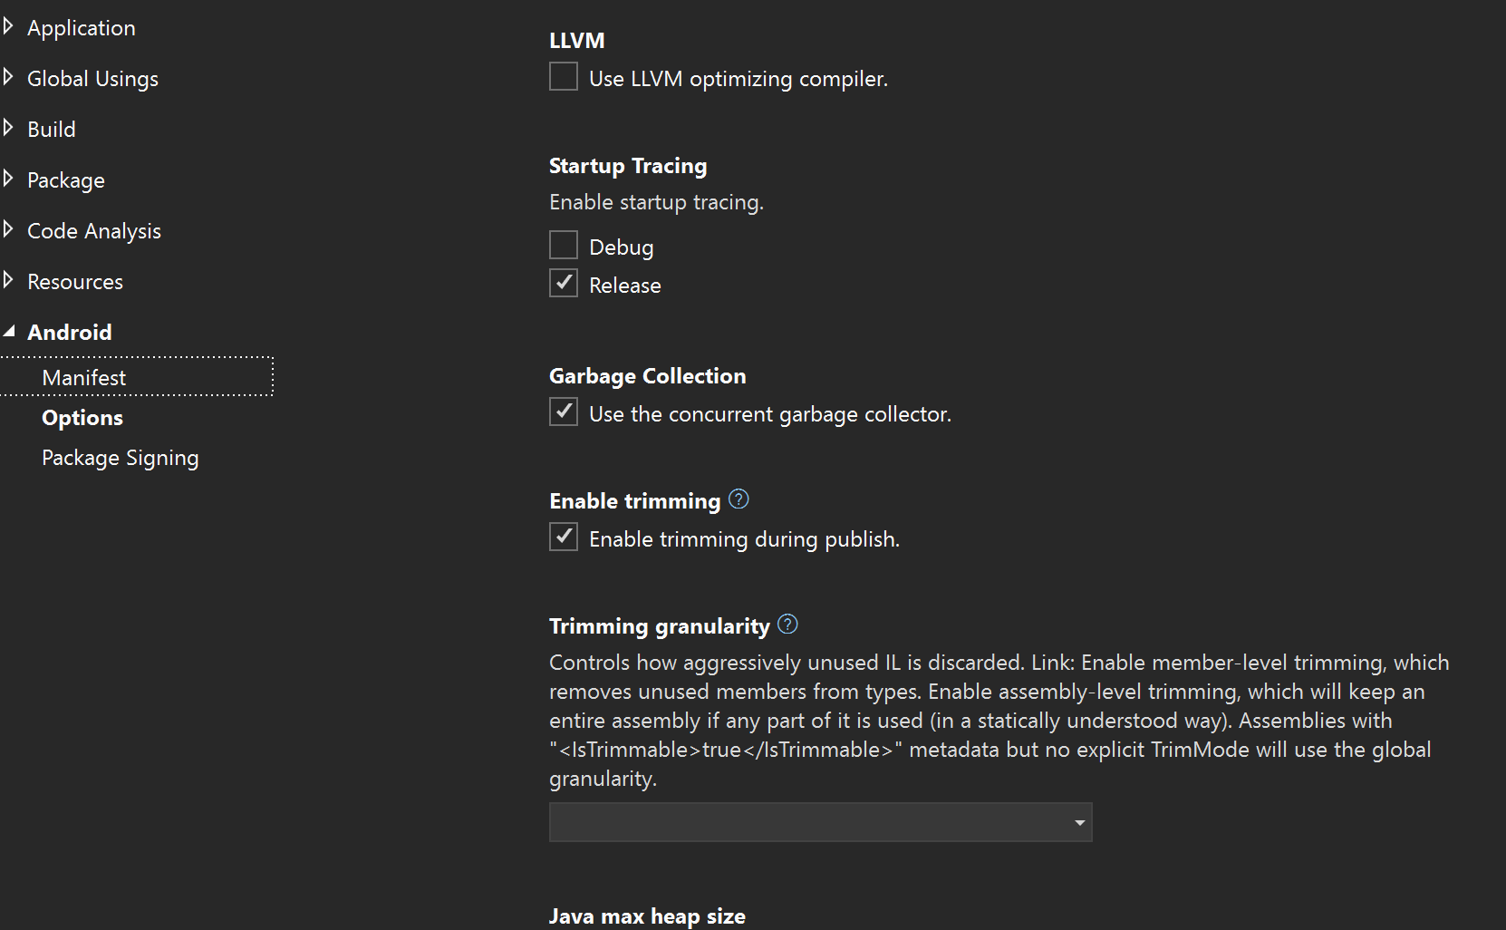
Task: Open the Resources category label
Action: pyautogui.click(x=75, y=282)
